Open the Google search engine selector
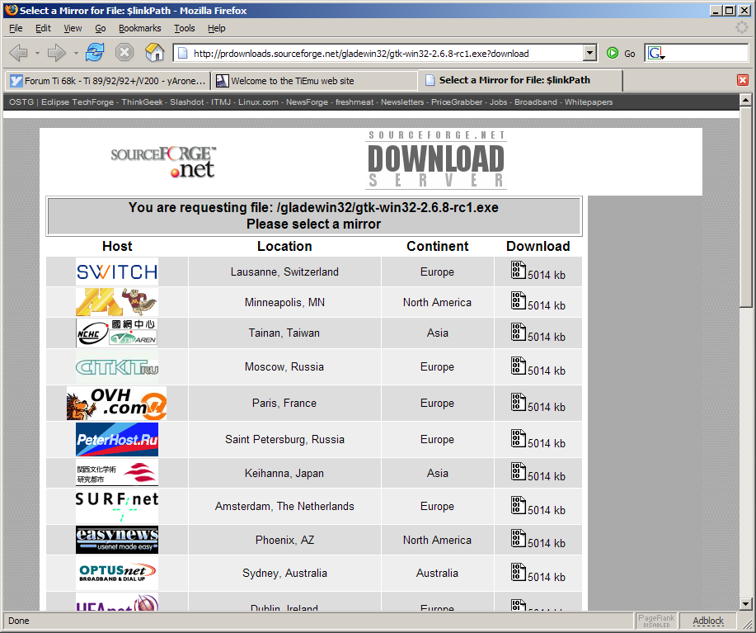The width and height of the screenshot is (756, 633). pos(655,53)
